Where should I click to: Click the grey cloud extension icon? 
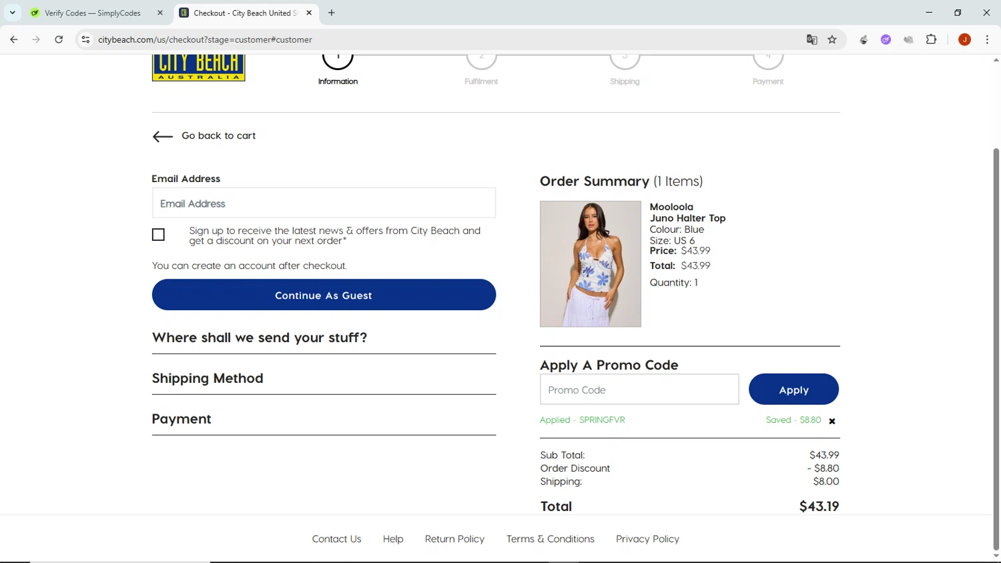tap(908, 39)
